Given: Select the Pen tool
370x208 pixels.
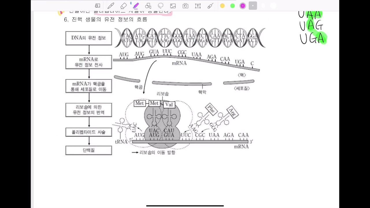Looking at the screenshot, I should (111, 6).
